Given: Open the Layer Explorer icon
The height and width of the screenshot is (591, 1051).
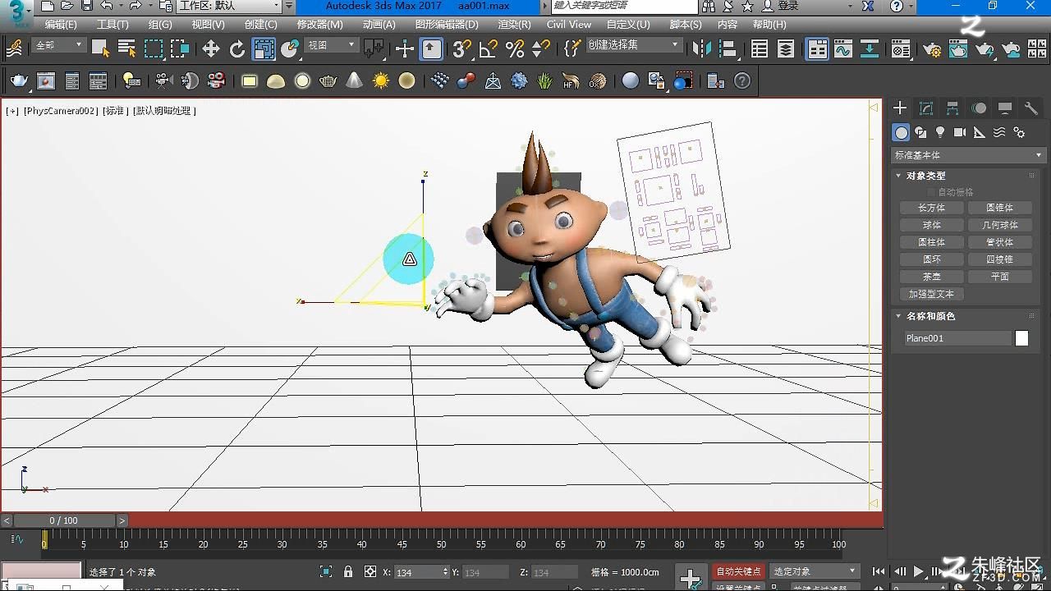Looking at the screenshot, I should point(786,48).
